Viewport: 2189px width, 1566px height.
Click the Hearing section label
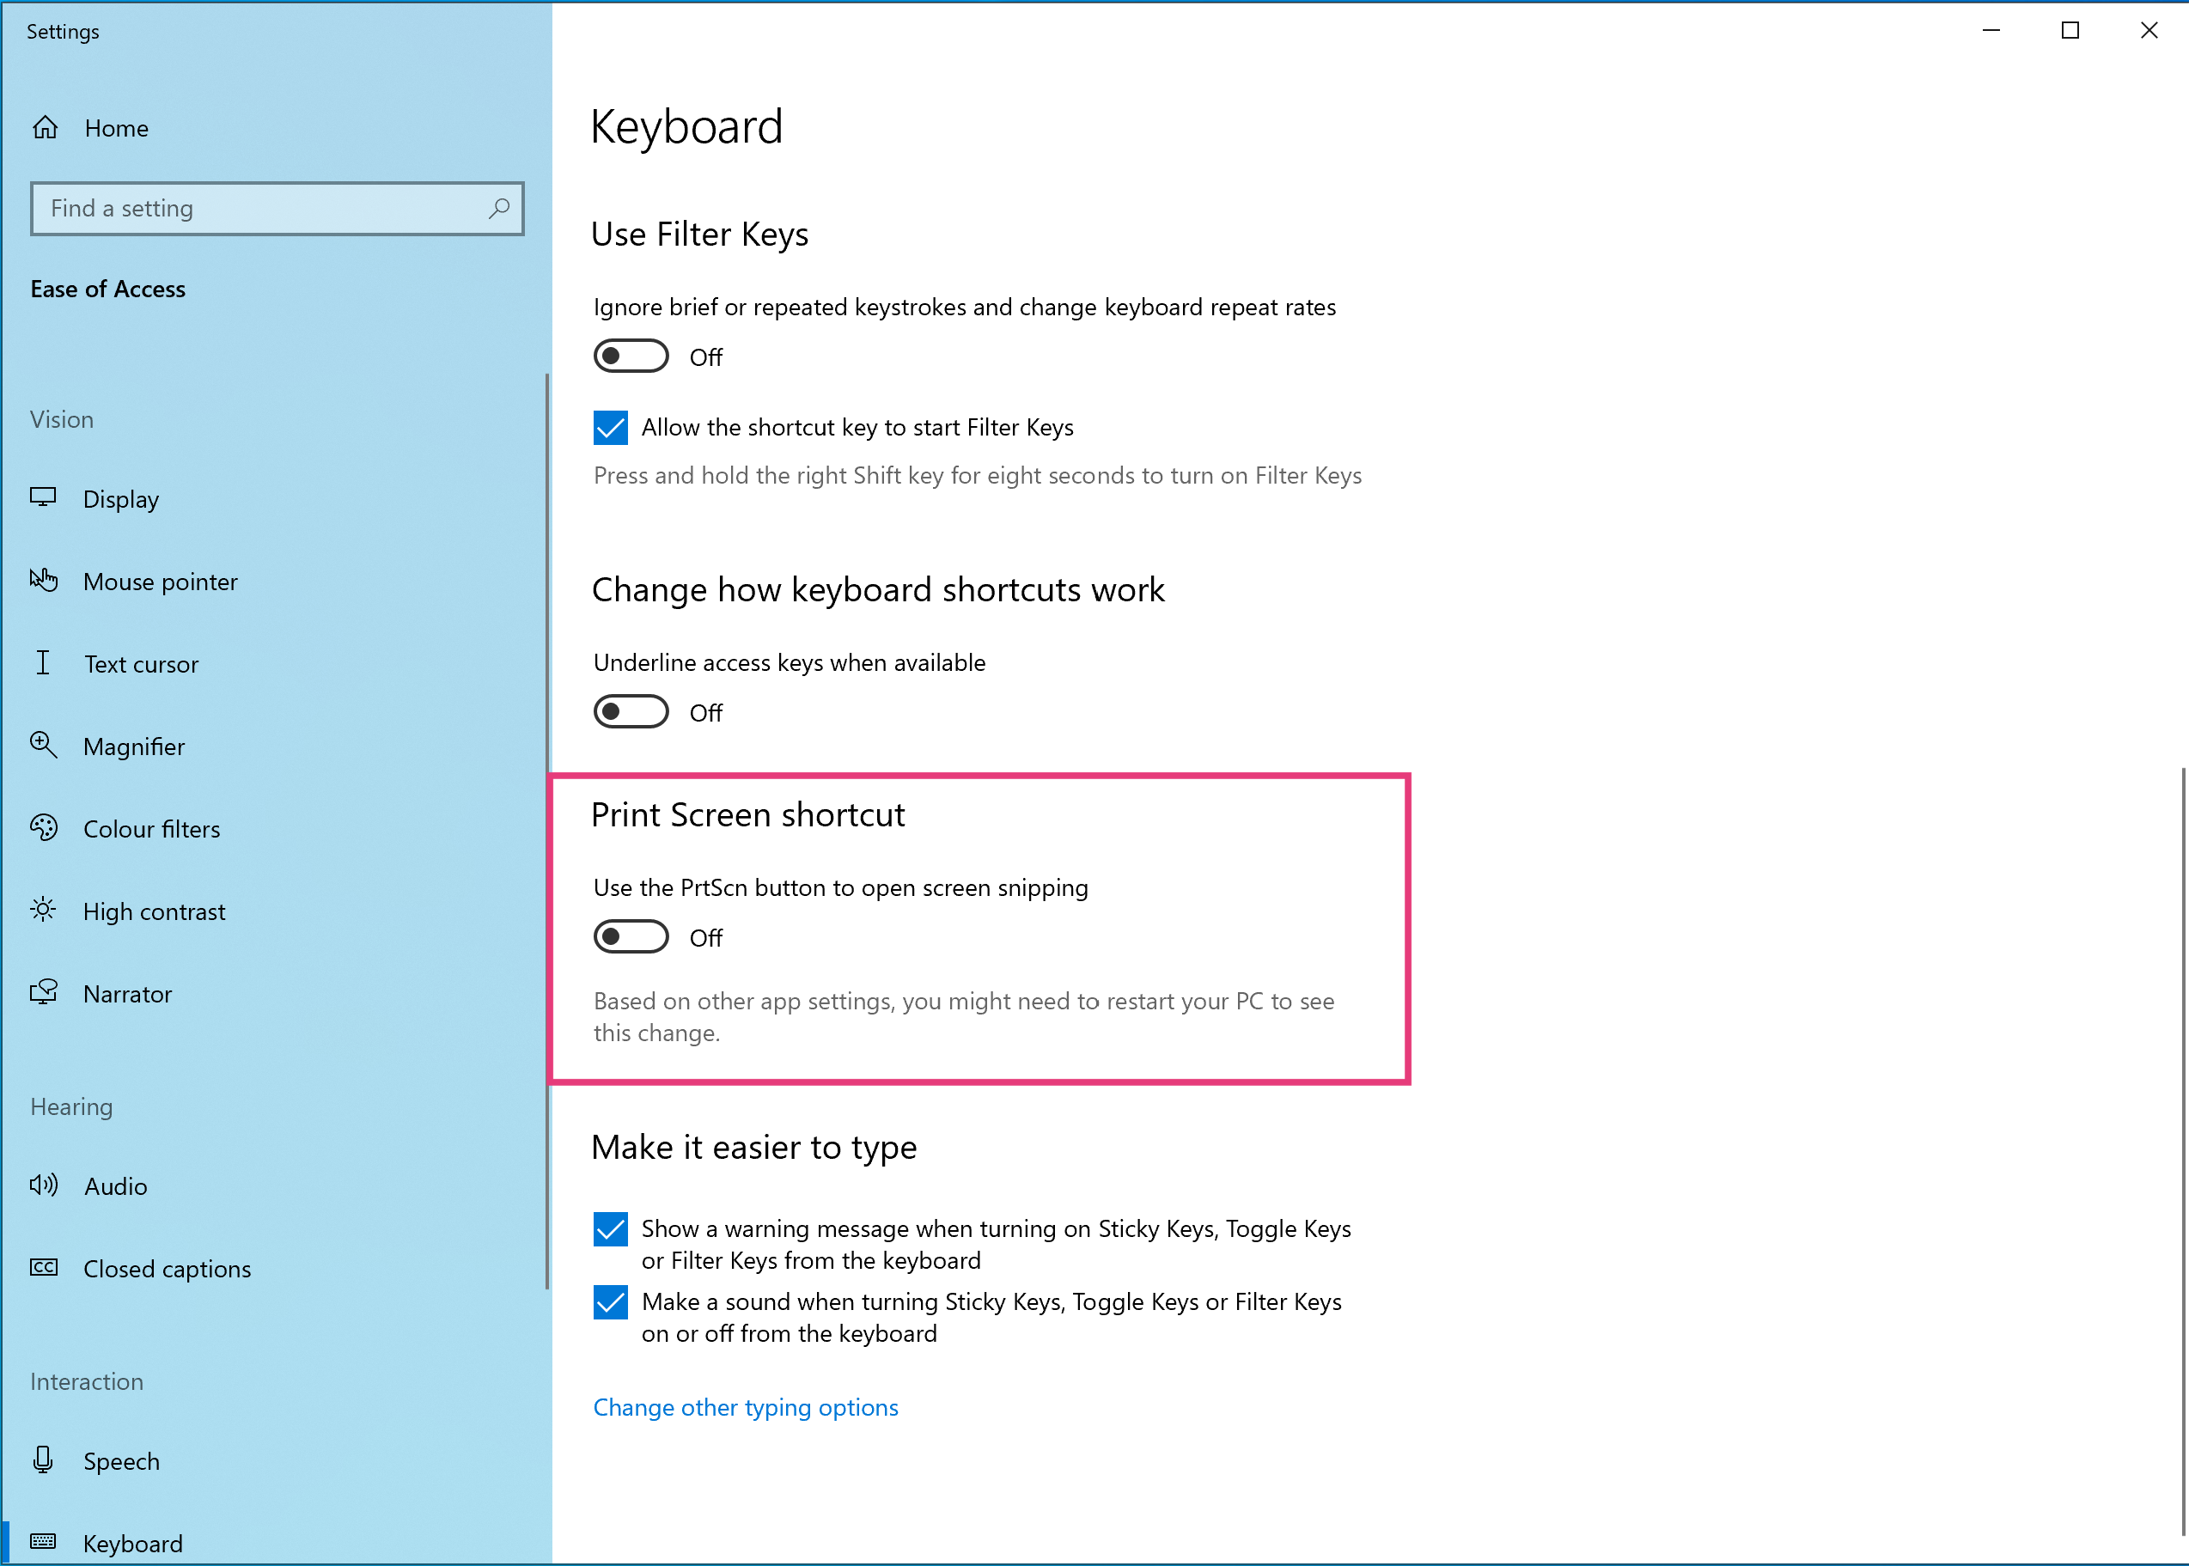(71, 1107)
